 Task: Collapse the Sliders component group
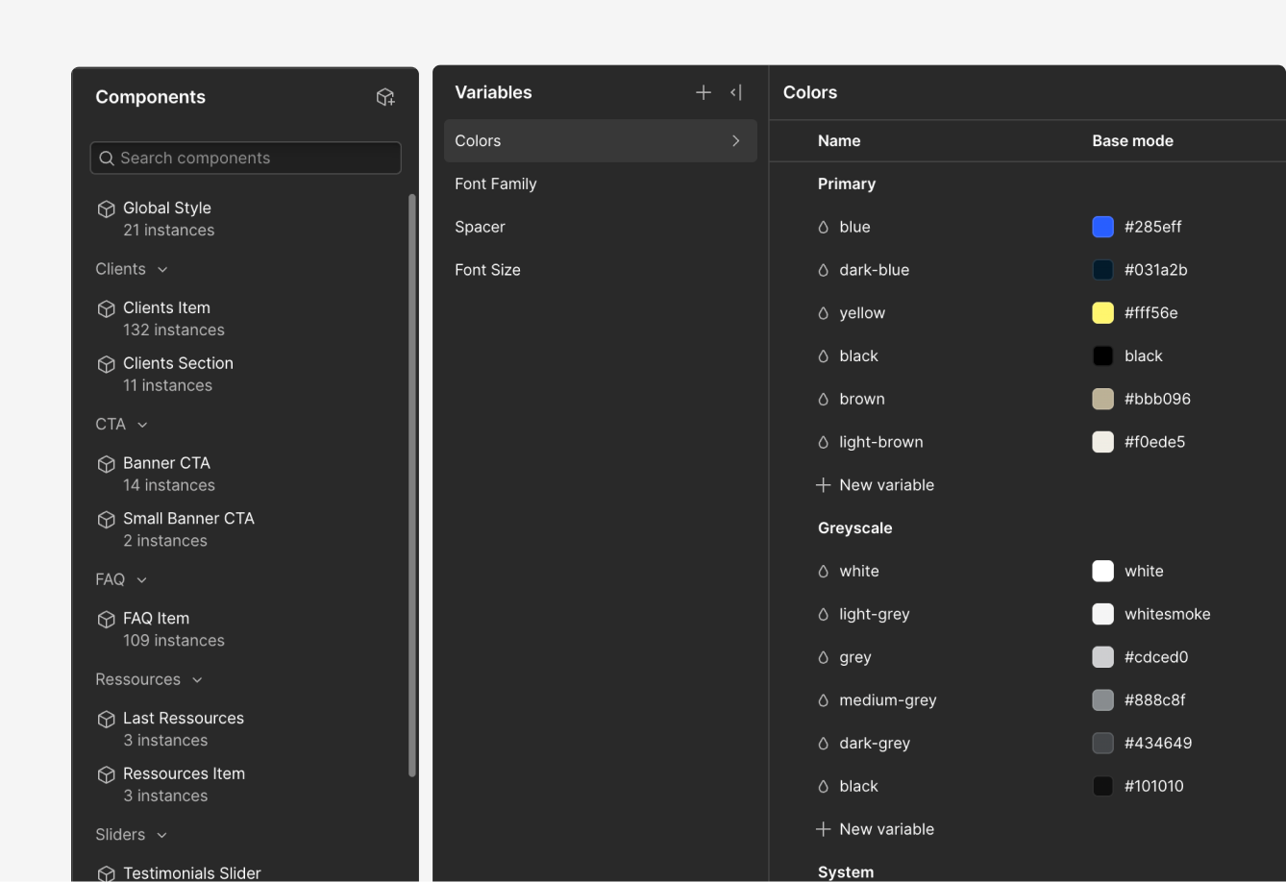point(161,836)
